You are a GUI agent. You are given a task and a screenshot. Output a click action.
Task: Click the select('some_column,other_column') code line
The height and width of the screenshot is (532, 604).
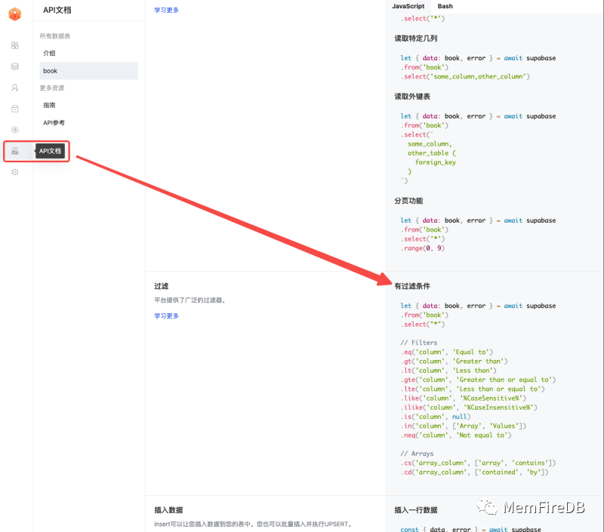tap(465, 77)
